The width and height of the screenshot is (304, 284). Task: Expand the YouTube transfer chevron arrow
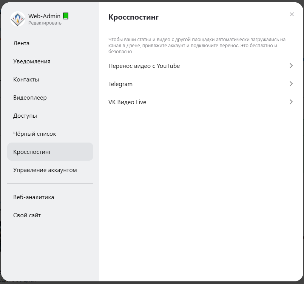(x=291, y=66)
